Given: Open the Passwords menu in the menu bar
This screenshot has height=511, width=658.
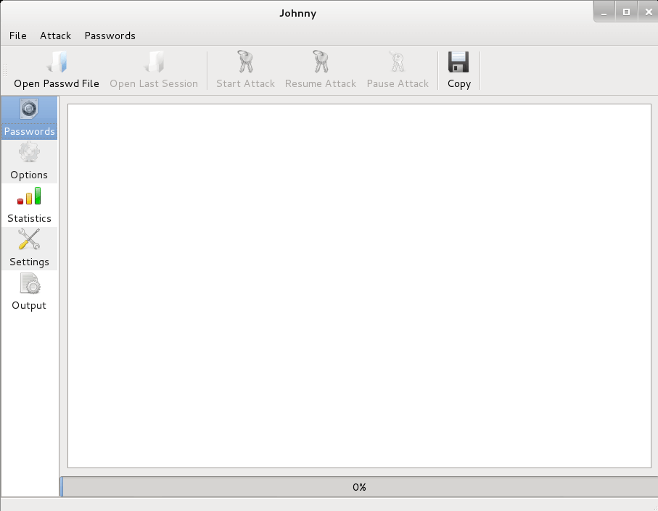Looking at the screenshot, I should pyautogui.click(x=110, y=36).
